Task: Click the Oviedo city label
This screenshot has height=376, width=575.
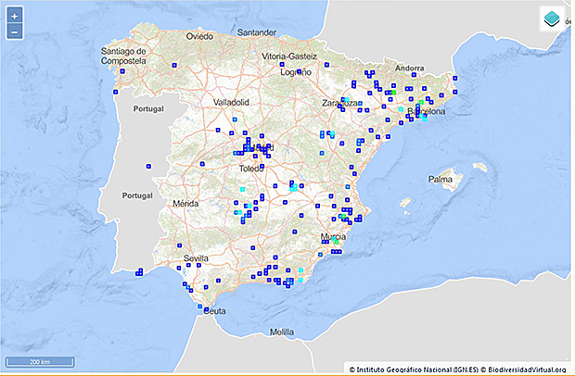Action: [x=199, y=35]
